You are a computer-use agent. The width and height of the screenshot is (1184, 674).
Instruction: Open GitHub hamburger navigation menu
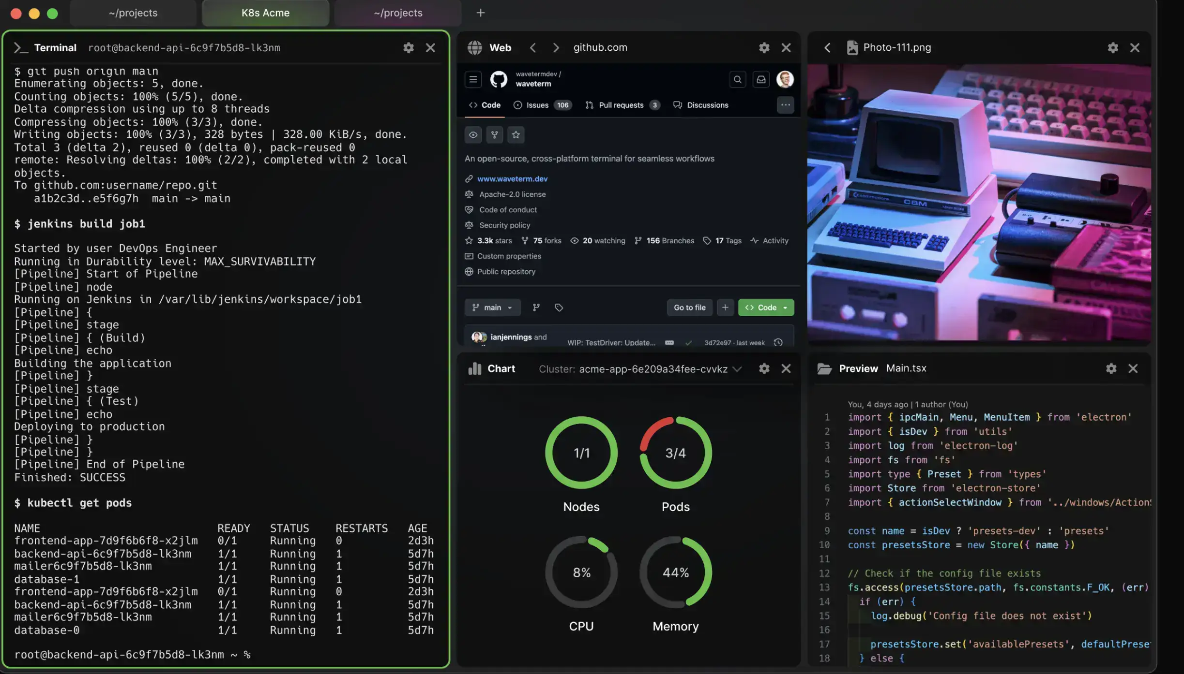[473, 79]
